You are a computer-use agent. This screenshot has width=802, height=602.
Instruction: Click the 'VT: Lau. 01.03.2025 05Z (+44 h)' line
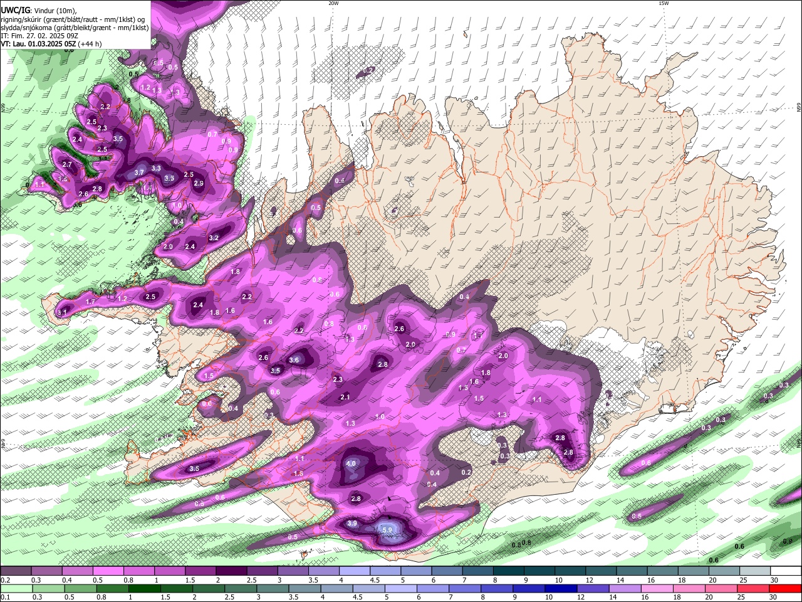point(51,44)
